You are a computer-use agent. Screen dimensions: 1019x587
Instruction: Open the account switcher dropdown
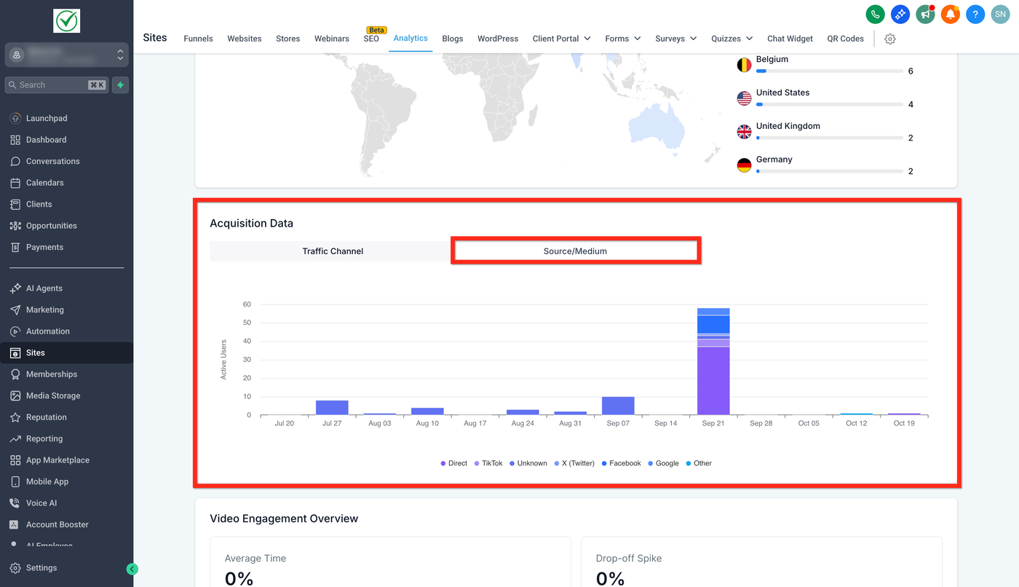(66, 55)
